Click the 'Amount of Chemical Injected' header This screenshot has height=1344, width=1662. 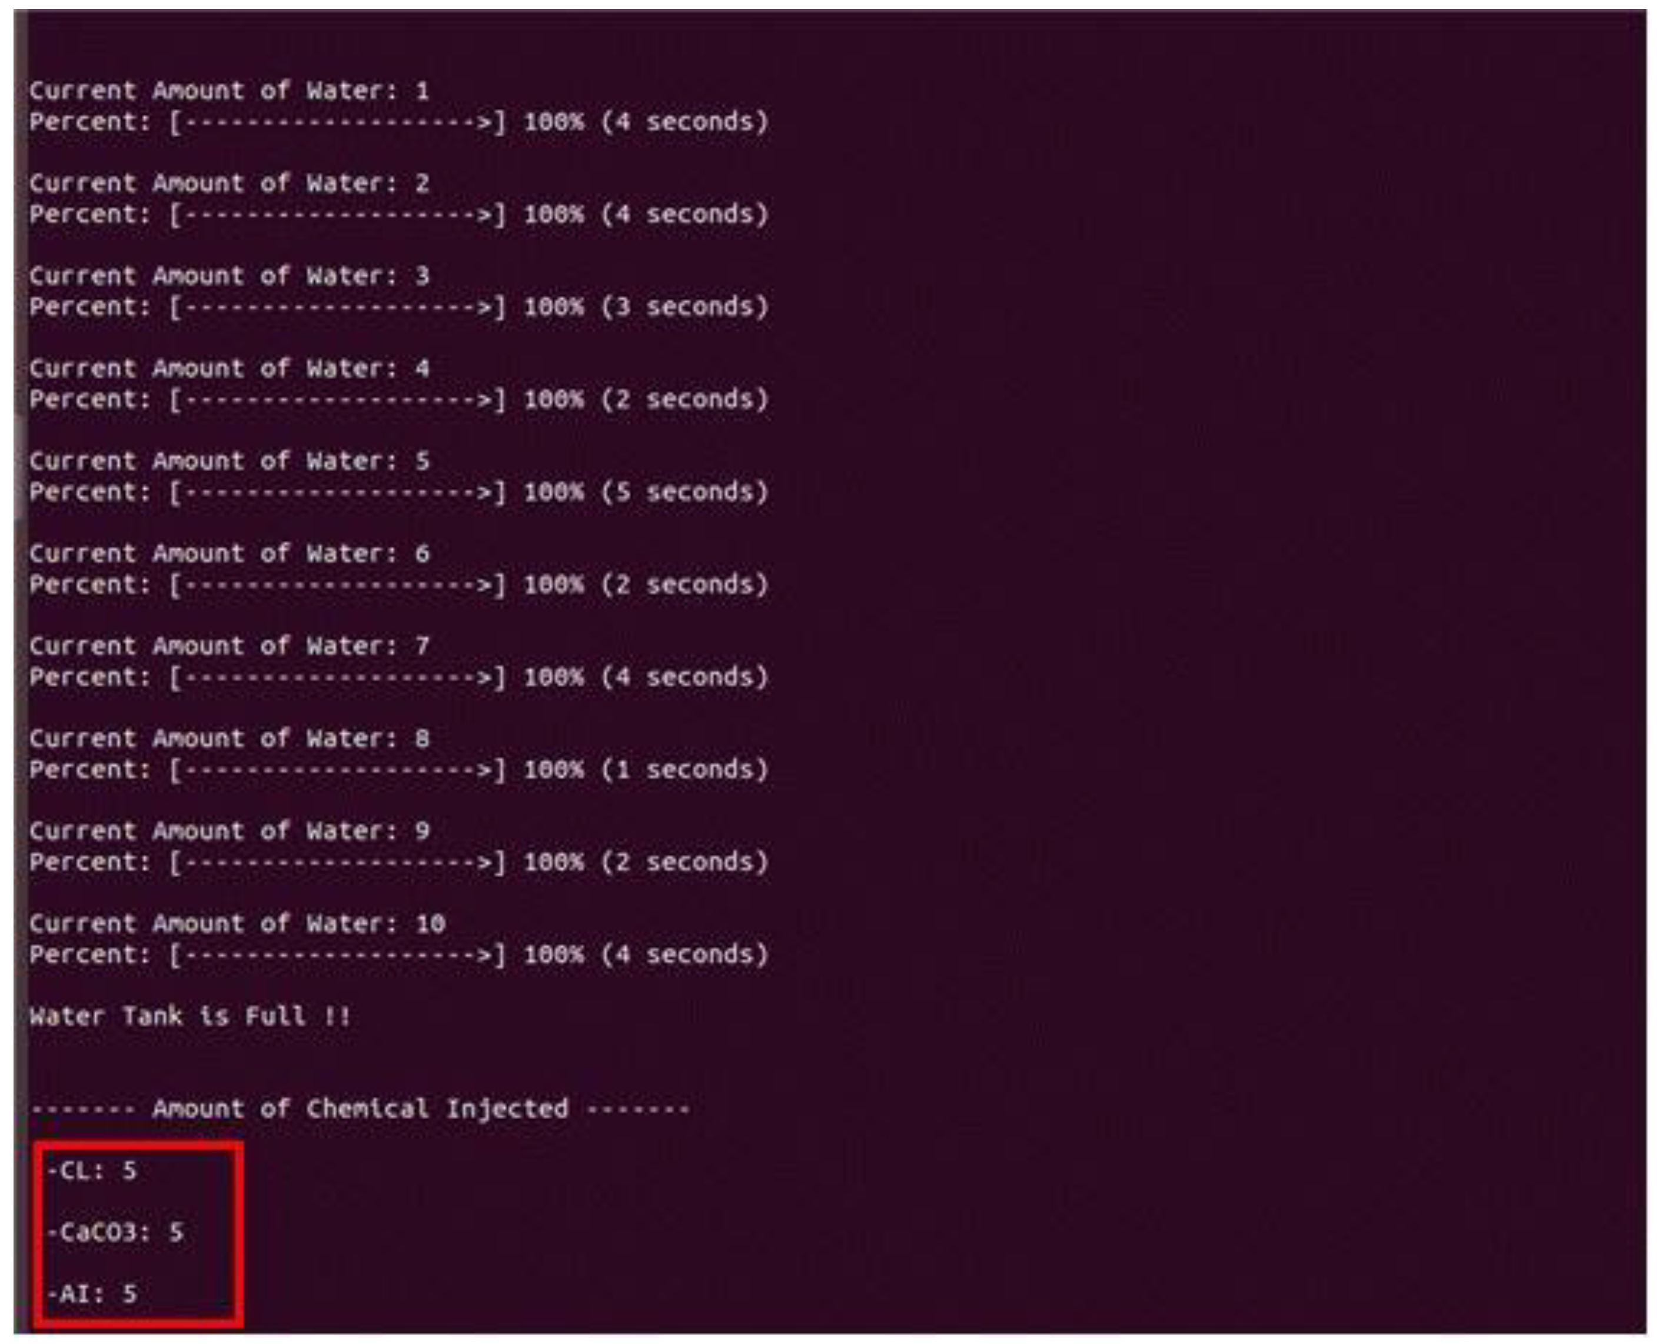coord(360,1109)
